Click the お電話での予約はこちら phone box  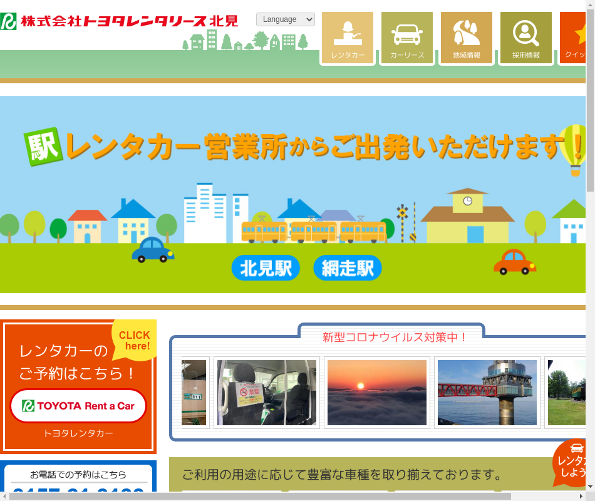coord(78,477)
